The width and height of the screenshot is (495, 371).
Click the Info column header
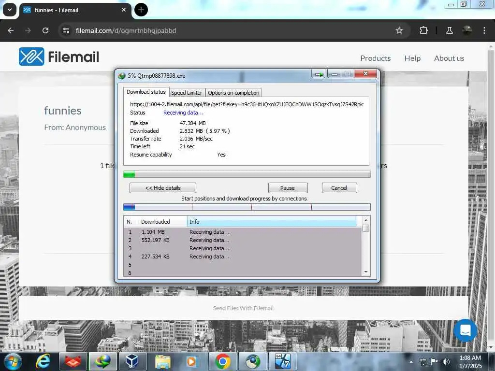[x=272, y=222]
